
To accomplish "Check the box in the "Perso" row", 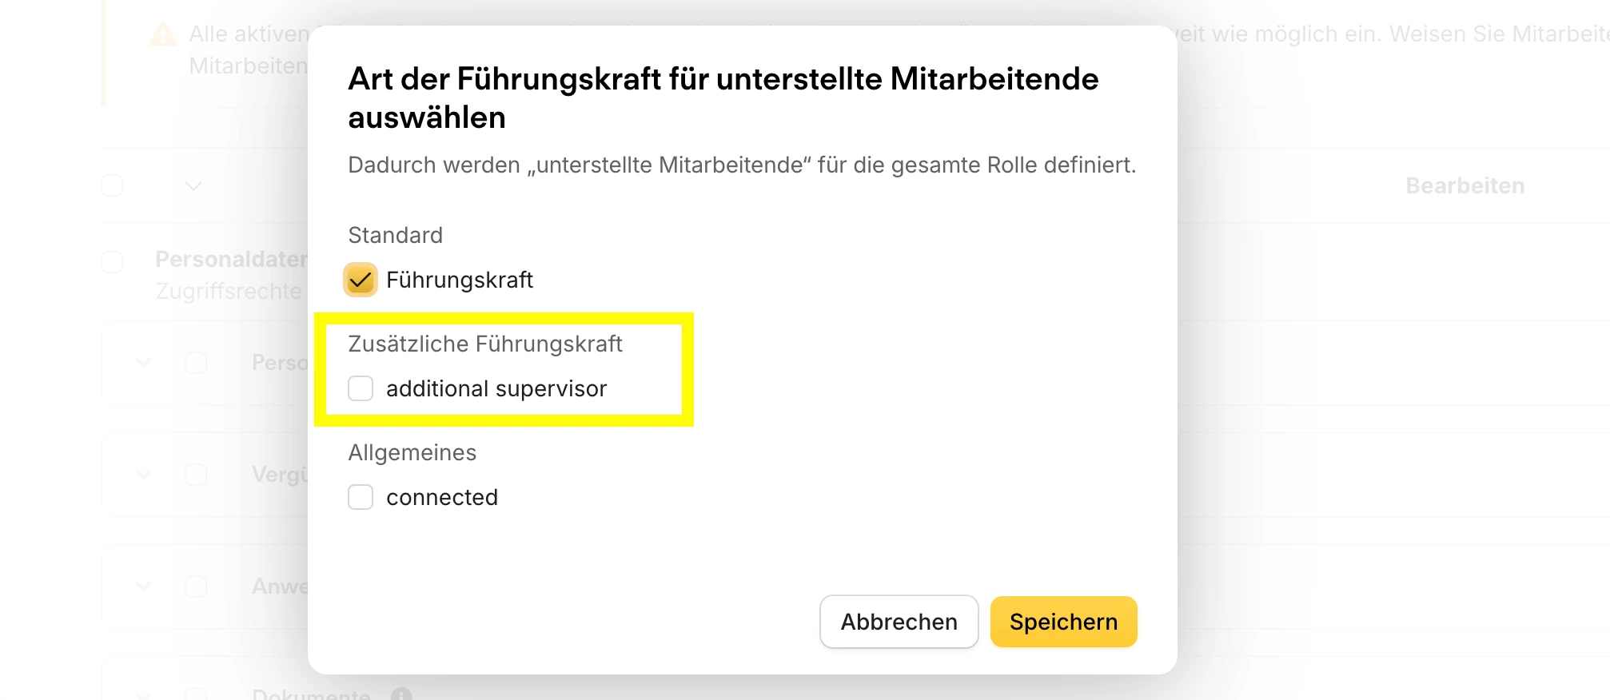I will 196,363.
